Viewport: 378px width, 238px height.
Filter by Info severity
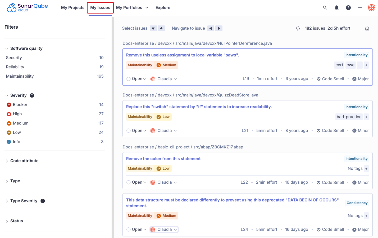[55, 142]
